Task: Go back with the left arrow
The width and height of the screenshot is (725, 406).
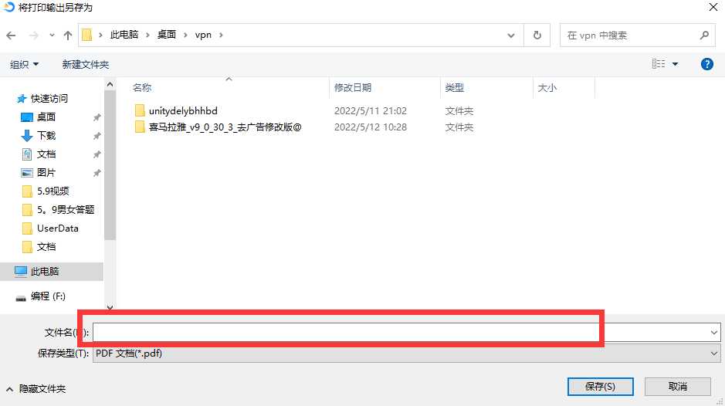Action: pos(11,36)
